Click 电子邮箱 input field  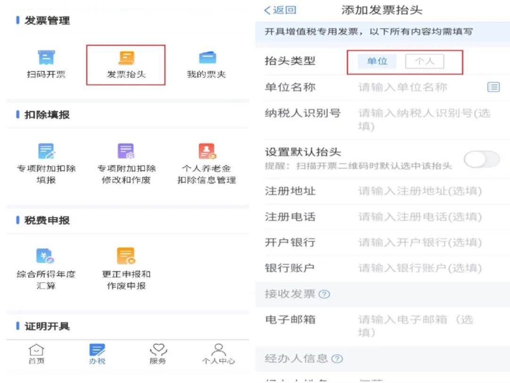coord(416,326)
